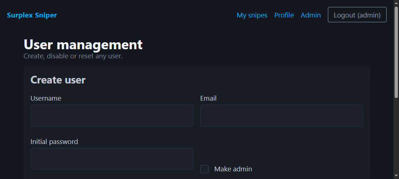This screenshot has width=399, height=179.
Task: Click into the Email text box
Action: click(281, 116)
